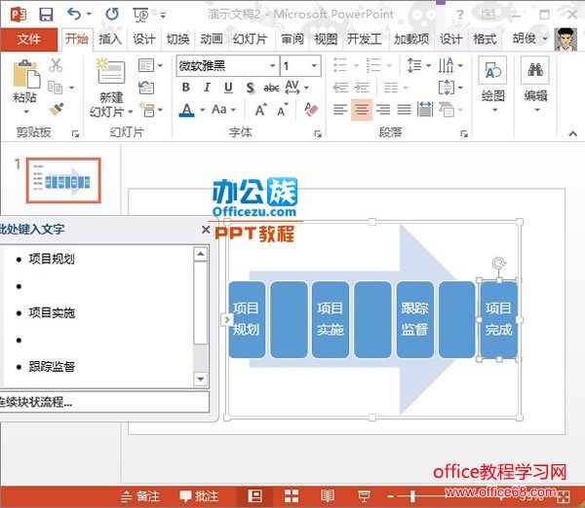The width and height of the screenshot is (585, 508).
Task: Pick the font color button
Action: (187, 110)
